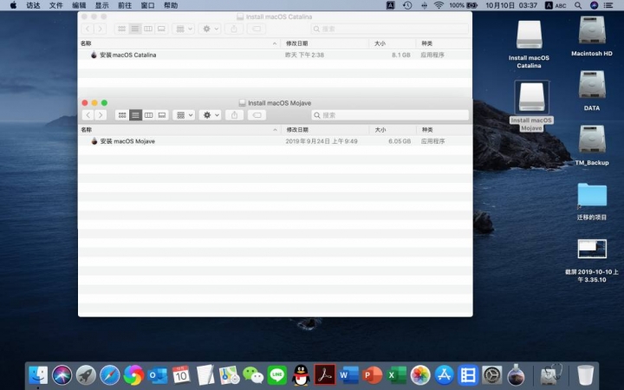
Task: Click Edit Tags button in Catalina window
Action: click(x=257, y=29)
